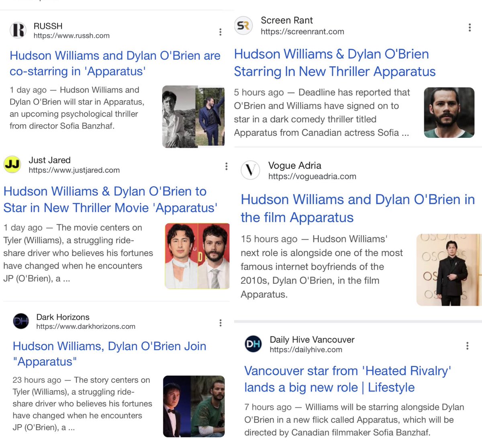
Task: Open the Just Jared JJ logo icon
Action: [12, 164]
